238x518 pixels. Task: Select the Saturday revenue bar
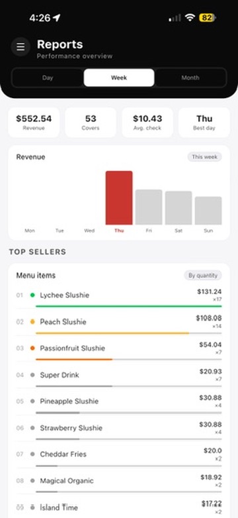[178, 208]
